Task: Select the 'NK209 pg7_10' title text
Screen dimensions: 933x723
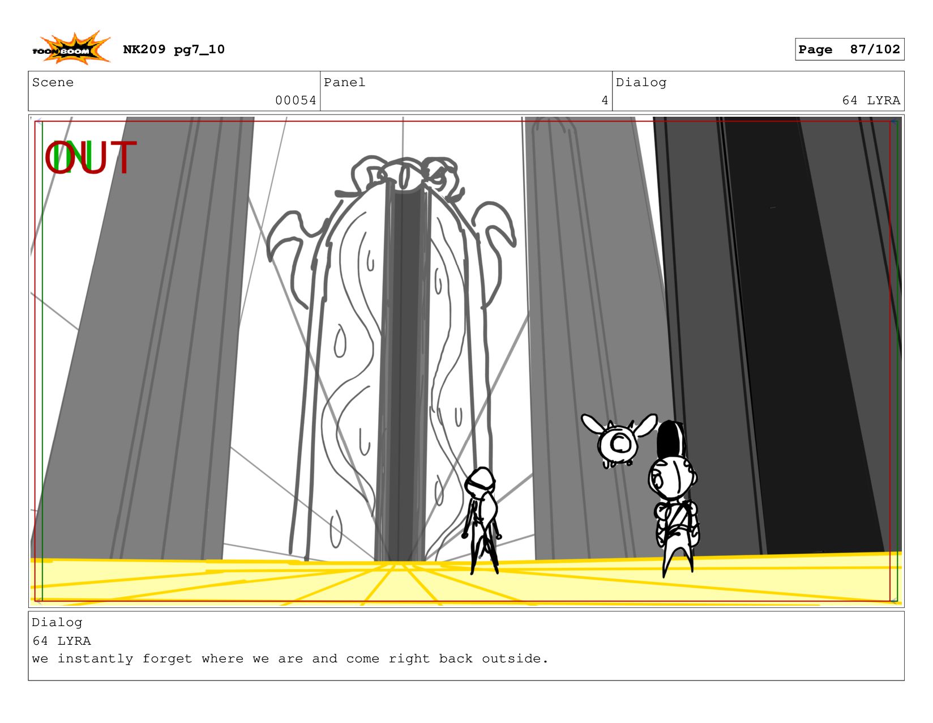Action: tap(174, 49)
